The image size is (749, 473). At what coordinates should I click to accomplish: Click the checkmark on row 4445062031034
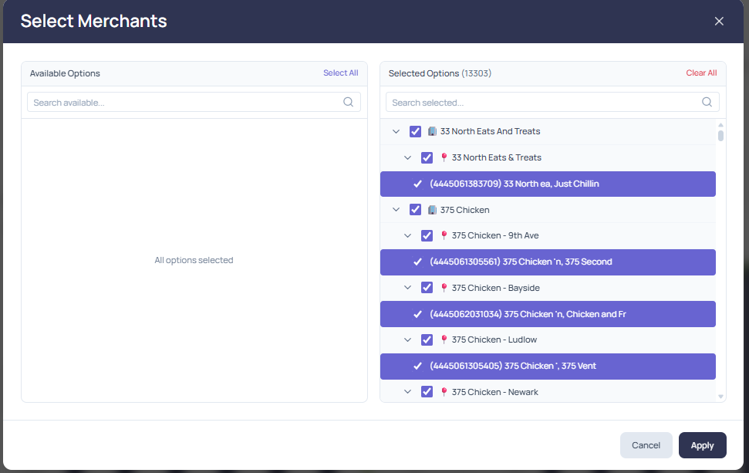pos(417,314)
